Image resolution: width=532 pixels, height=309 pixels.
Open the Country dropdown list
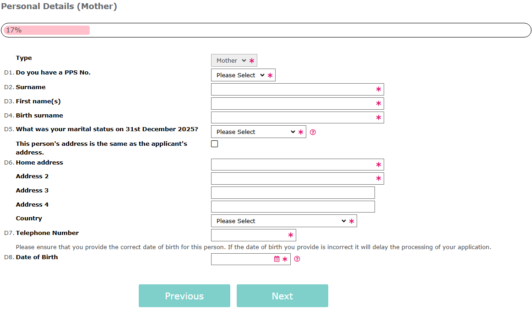(281, 221)
